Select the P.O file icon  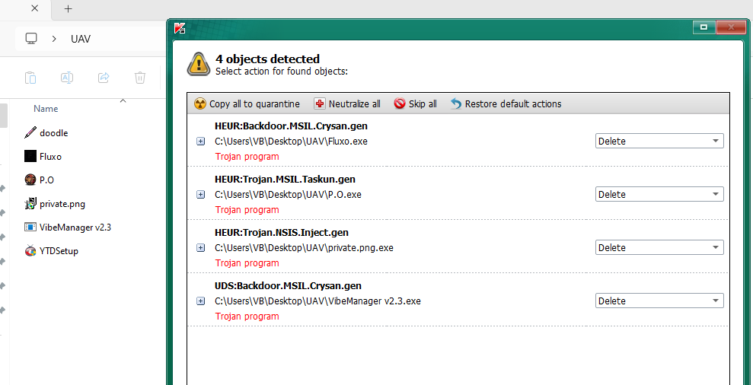click(30, 180)
